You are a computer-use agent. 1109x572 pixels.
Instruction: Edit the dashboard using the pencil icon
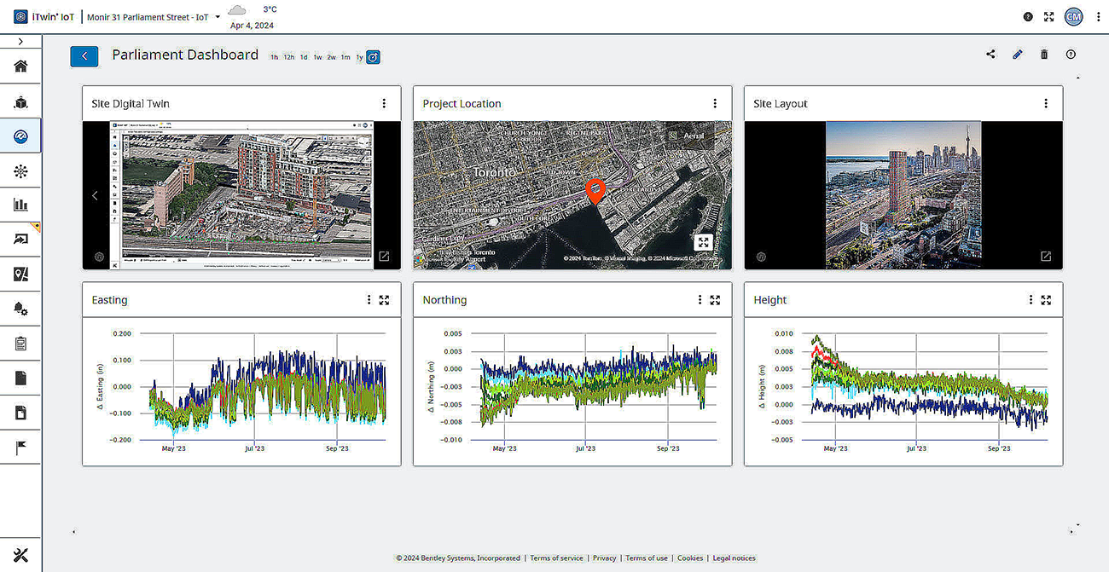1017,54
